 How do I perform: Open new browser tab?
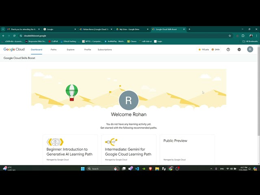(x=189, y=29)
